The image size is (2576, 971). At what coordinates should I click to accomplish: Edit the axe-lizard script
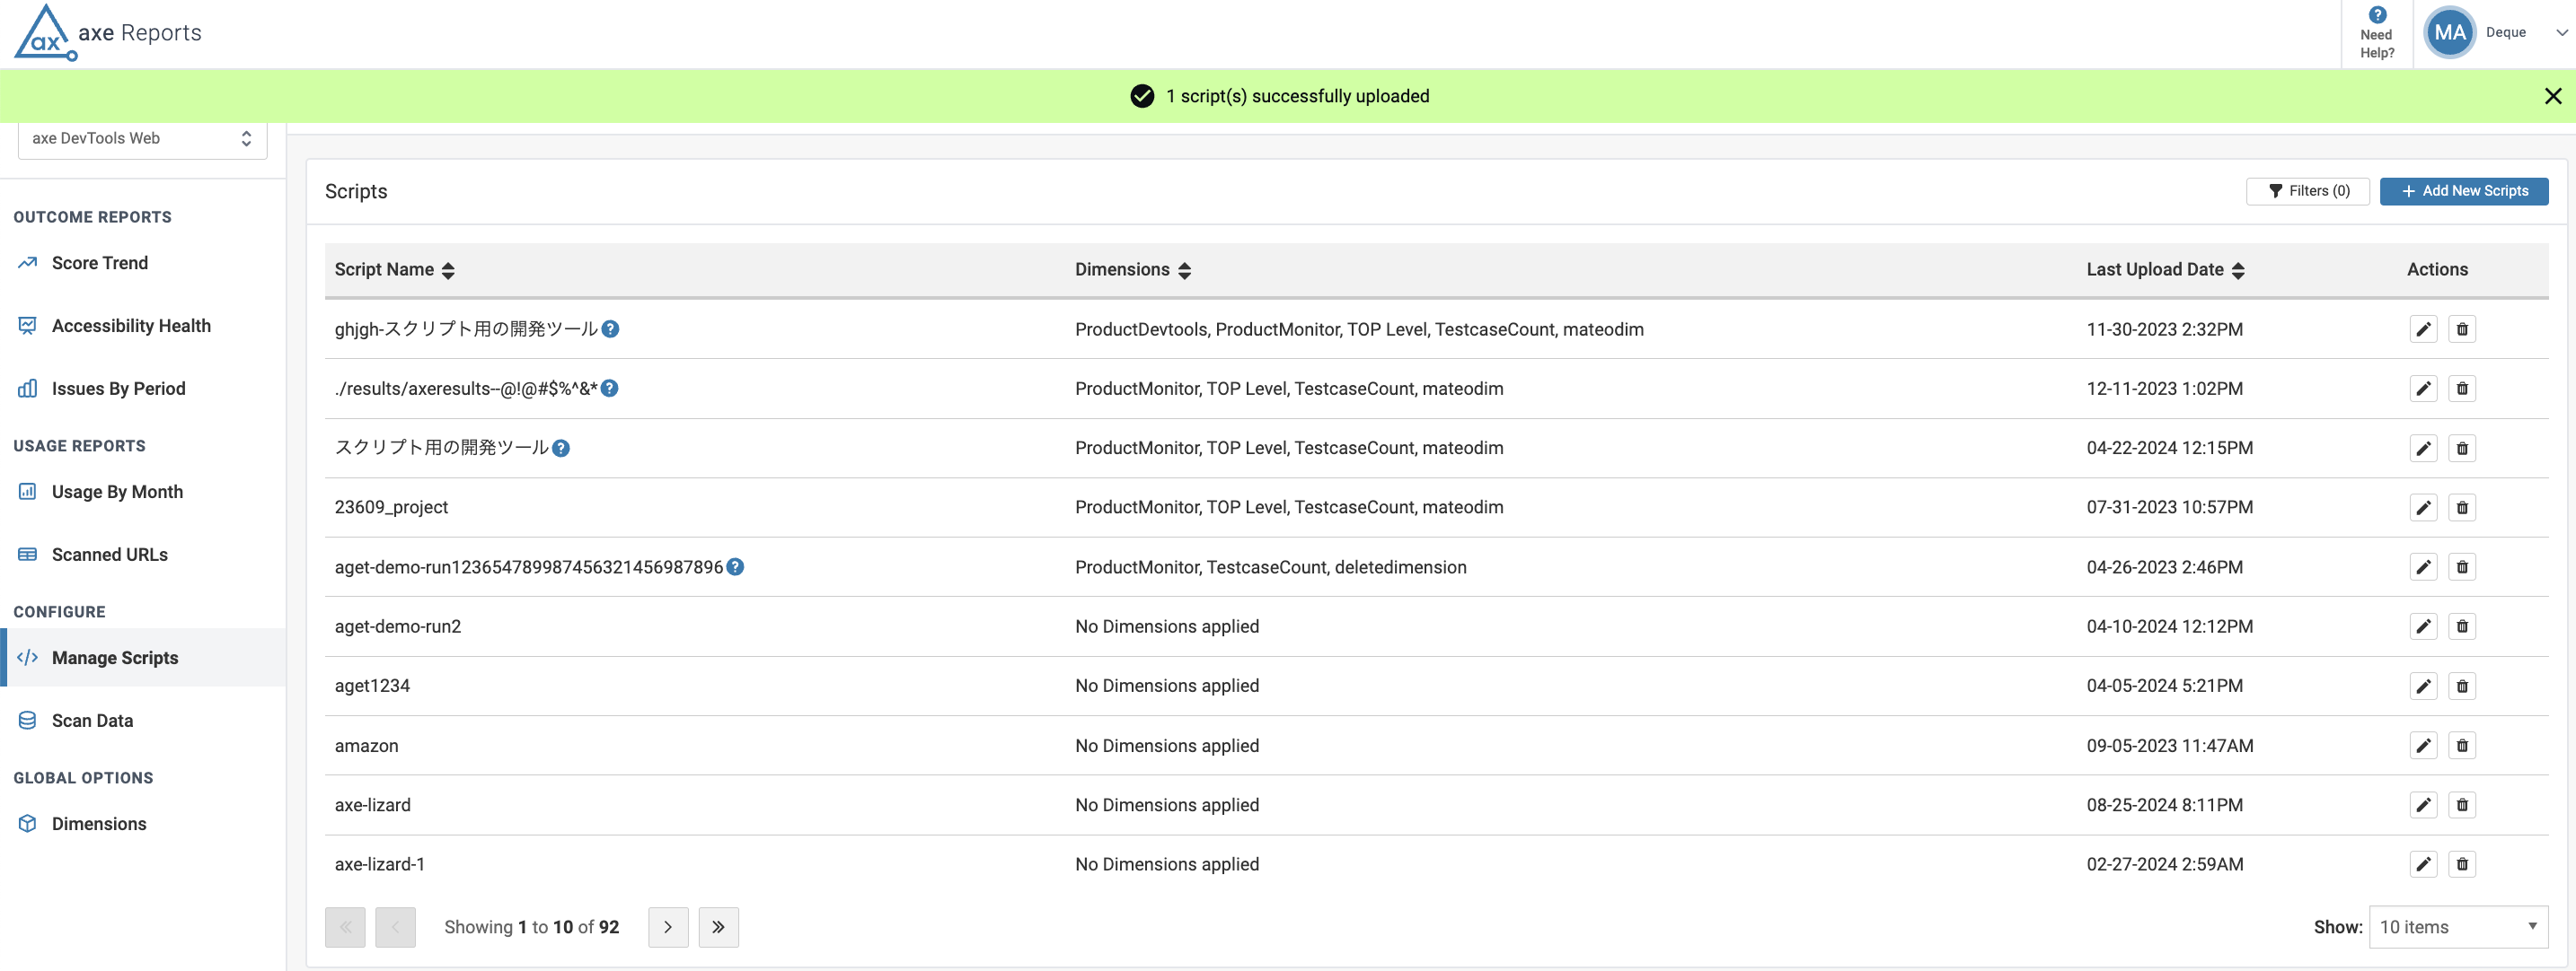[x=2423, y=805]
